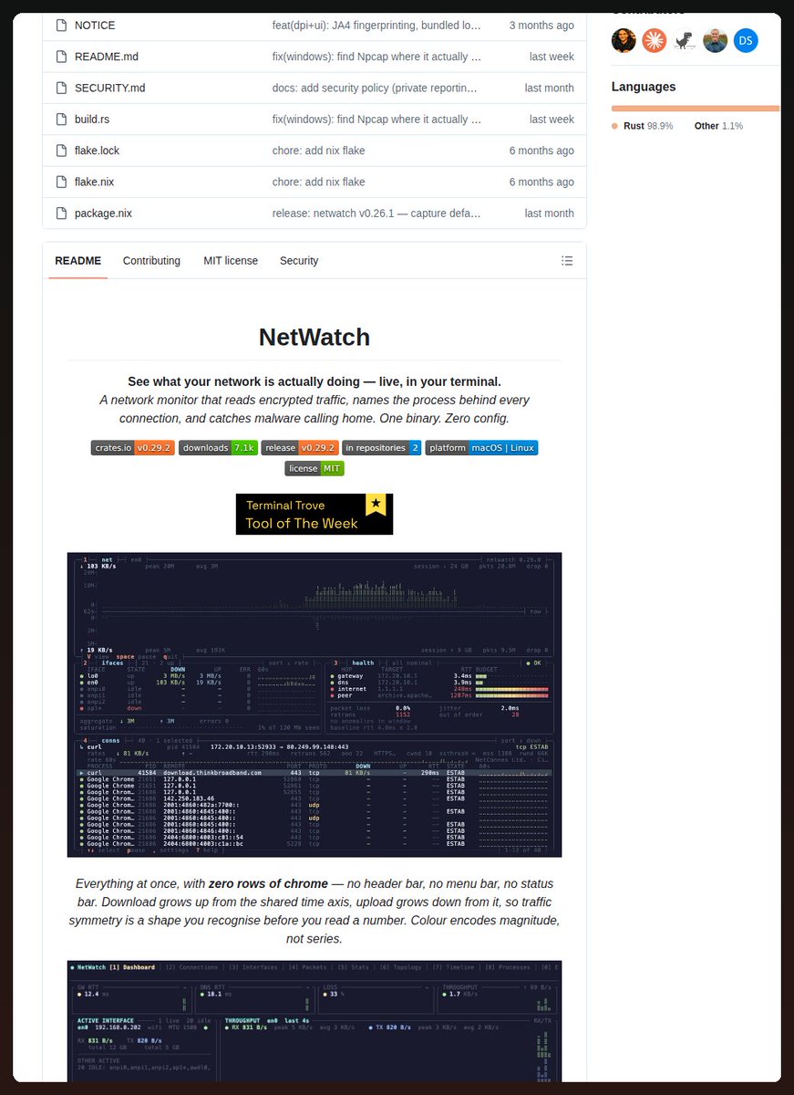Select the README tab
This screenshot has height=1095, width=794.
[x=78, y=261]
